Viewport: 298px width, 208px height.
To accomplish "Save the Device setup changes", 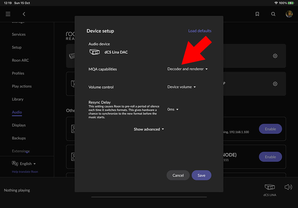I will pyautogui.click(x=201, y=175).
